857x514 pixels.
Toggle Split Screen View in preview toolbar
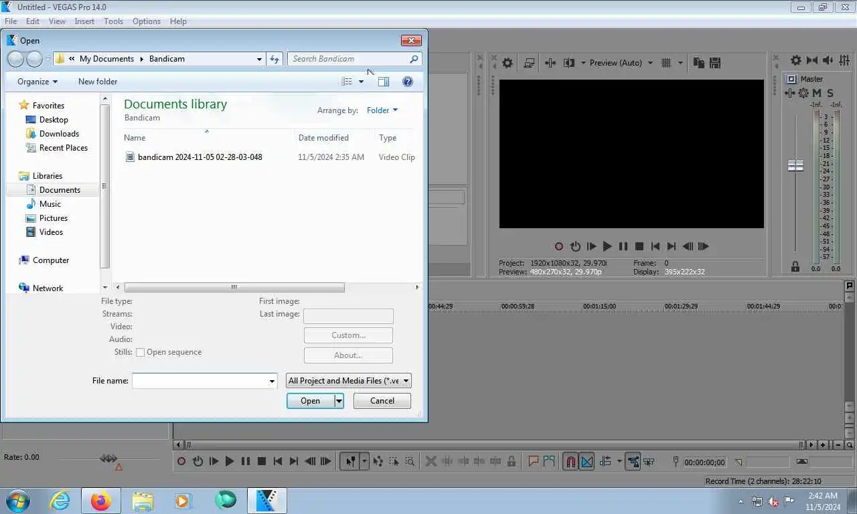click(x=569, y=63)
